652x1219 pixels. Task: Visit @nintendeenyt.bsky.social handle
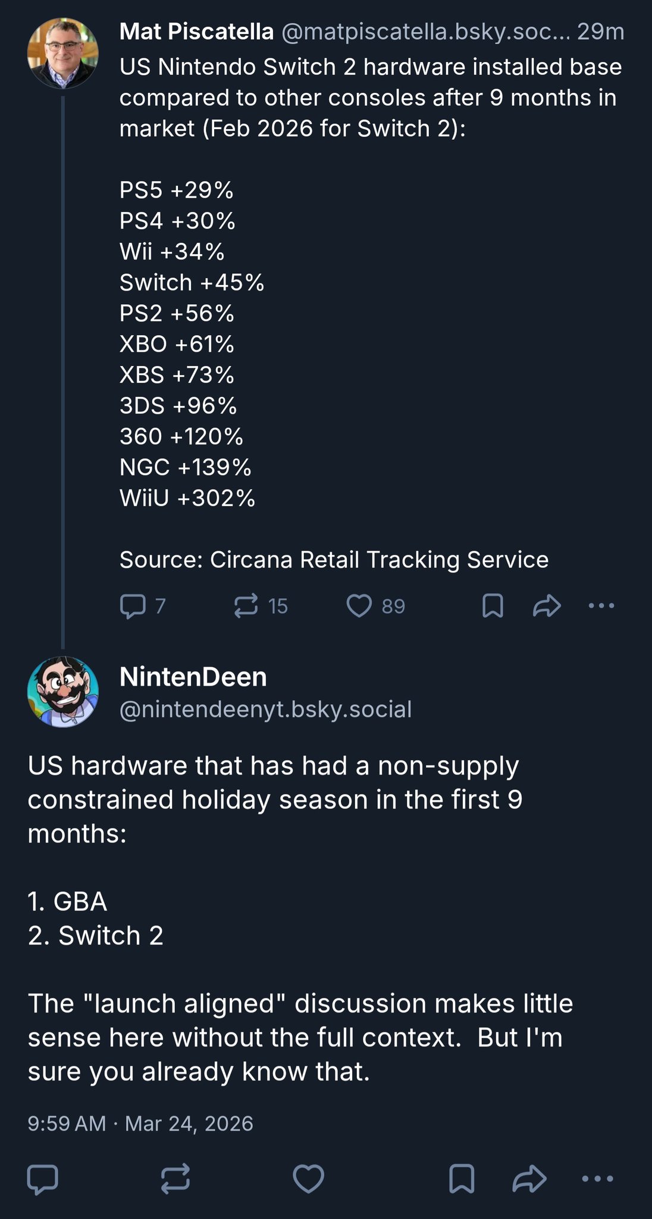click(265, 709)
